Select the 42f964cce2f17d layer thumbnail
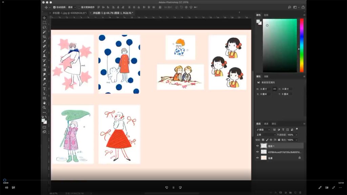 click(264, 152)
